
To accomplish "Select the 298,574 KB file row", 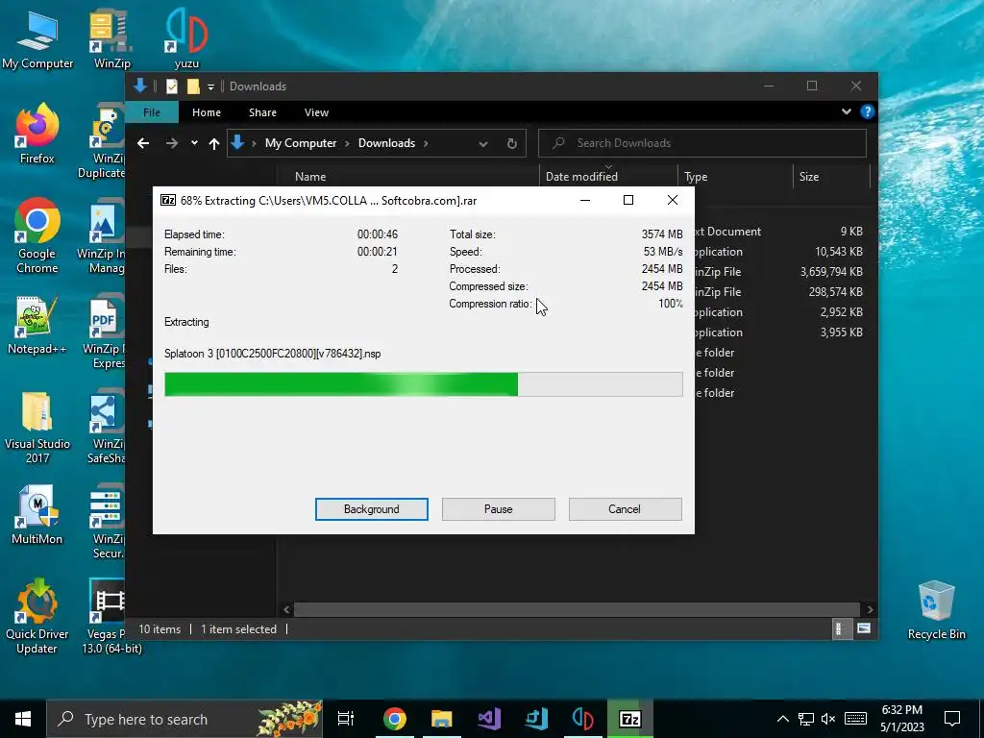I will [778, 292].
